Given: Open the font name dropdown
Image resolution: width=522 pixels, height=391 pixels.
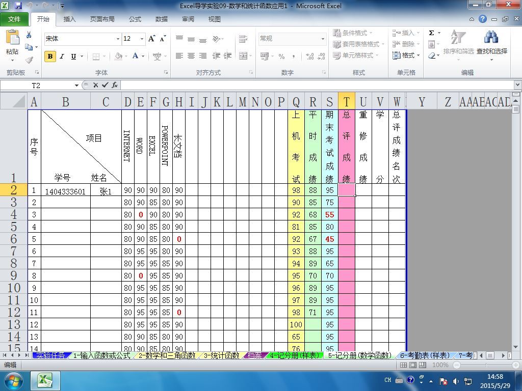Looking at the screenshot, I should (118, 39).
